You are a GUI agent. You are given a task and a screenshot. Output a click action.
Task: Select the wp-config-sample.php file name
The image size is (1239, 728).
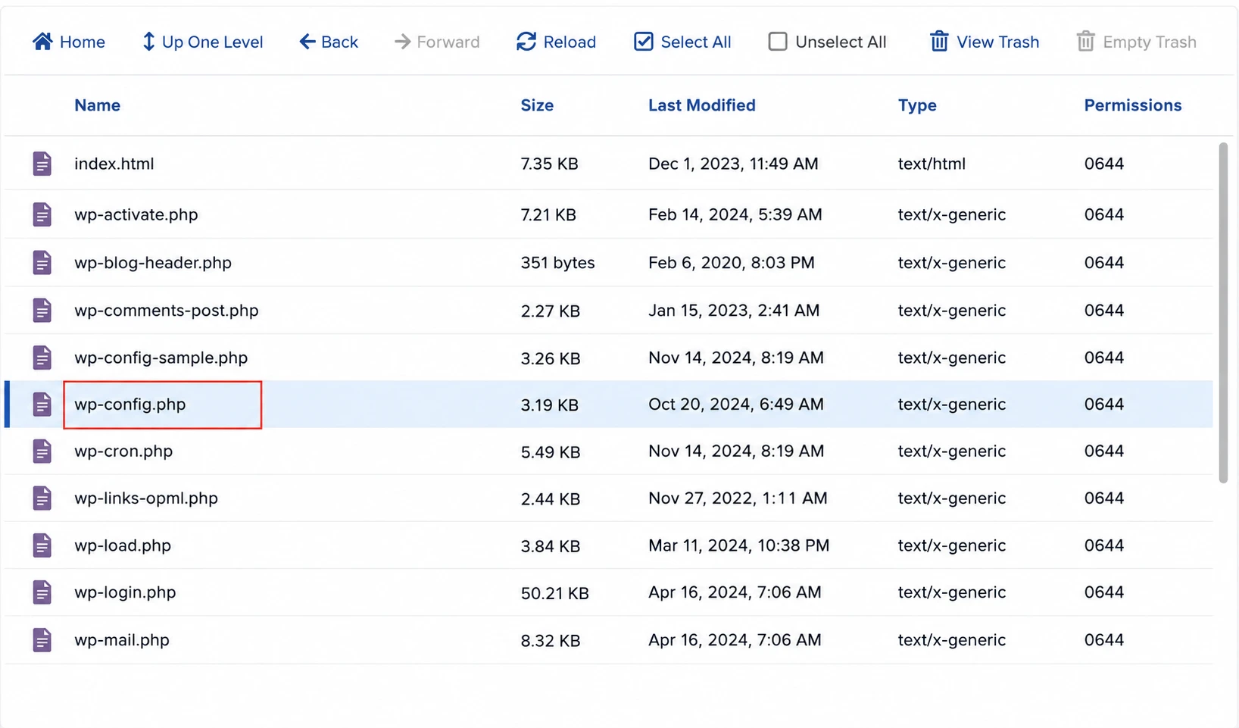161,358
